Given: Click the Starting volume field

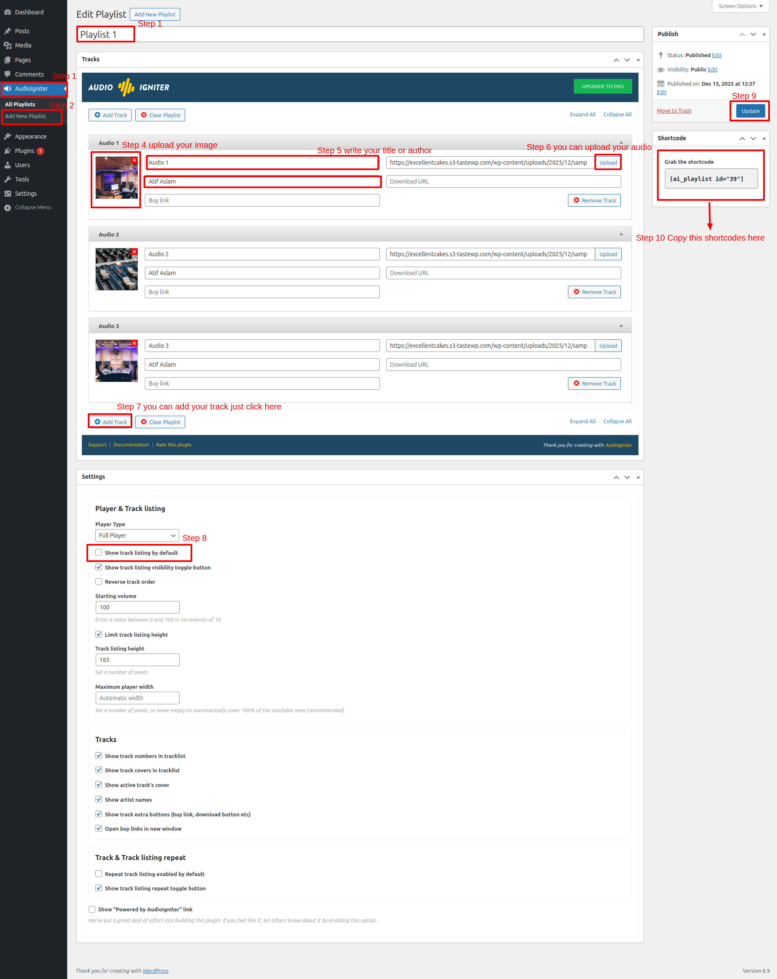Looking at the screenshot, I should point(138,607).
